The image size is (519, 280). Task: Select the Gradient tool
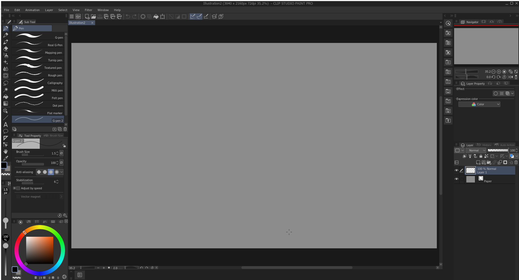coord(6,103)
